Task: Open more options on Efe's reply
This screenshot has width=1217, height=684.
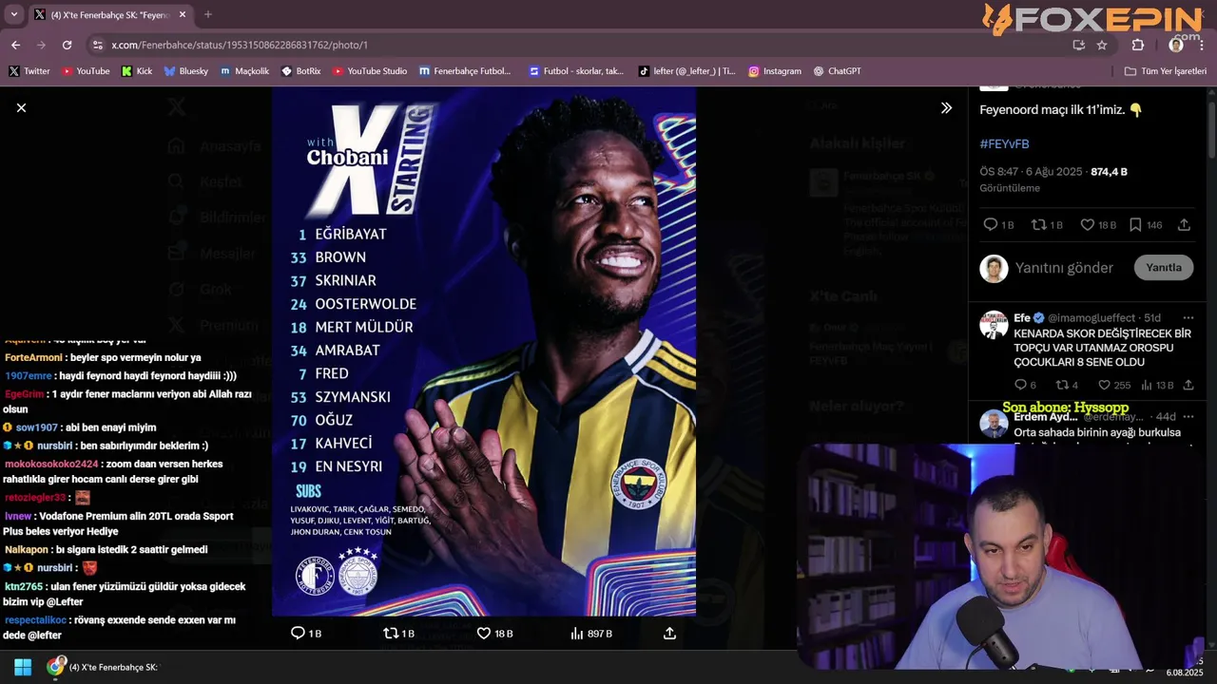Action: click(1188, 317)
